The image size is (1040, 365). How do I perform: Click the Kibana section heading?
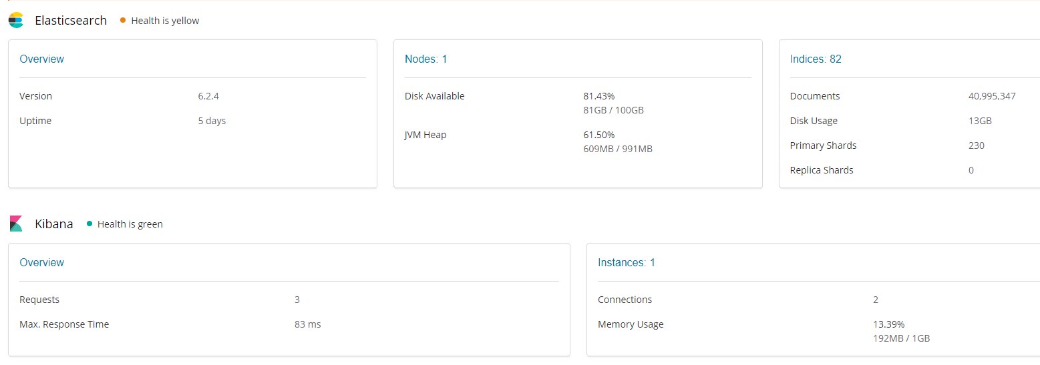pos(53,224)
